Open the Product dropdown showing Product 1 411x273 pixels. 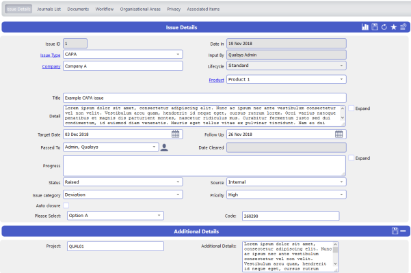pyautogui.click(x=287, y=79)
